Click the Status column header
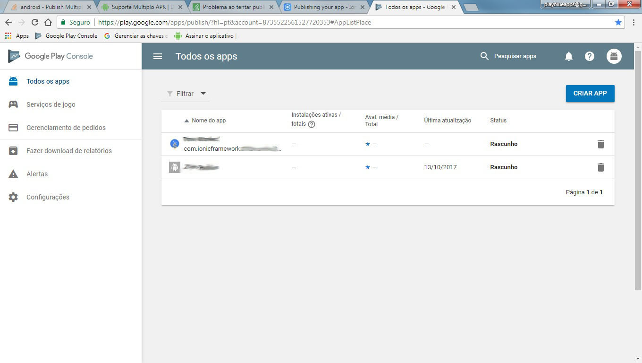Image resolution: width=642 pixels, height=363 pixels. 498,121
